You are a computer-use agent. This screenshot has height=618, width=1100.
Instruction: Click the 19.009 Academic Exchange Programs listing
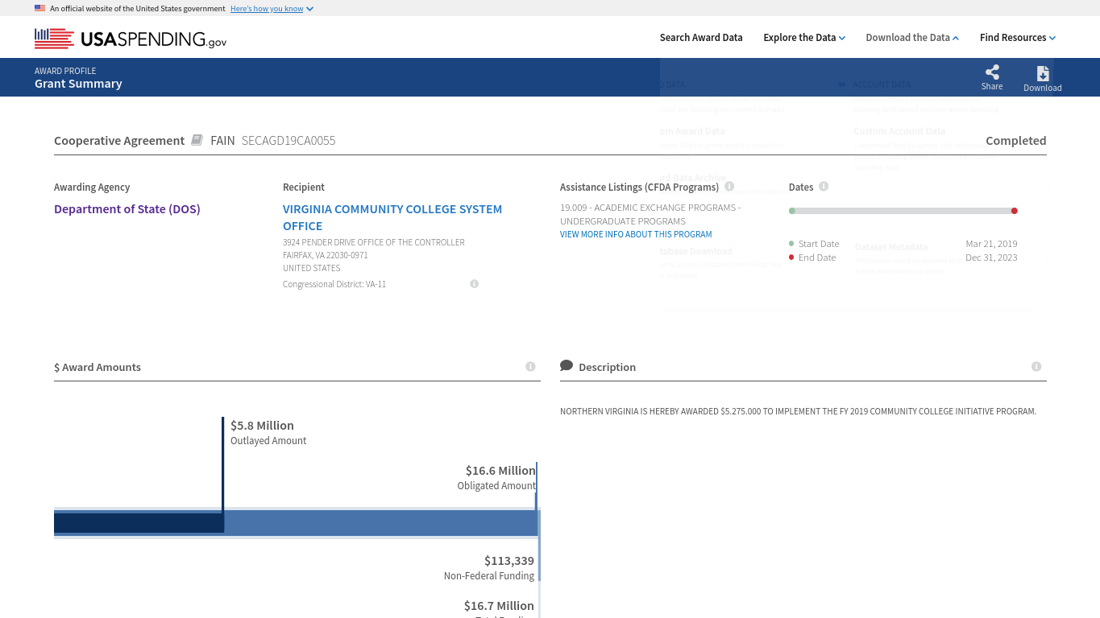point(650,214)
